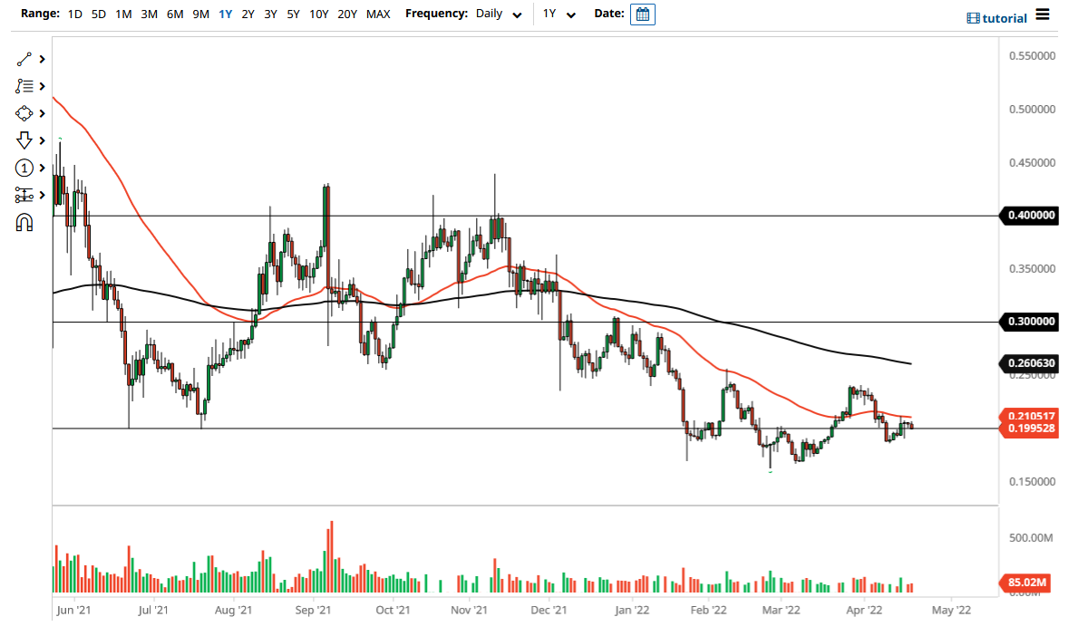Pick the numbered marker tool
This screenshot has width=1069, height=636.
(24, 168)
